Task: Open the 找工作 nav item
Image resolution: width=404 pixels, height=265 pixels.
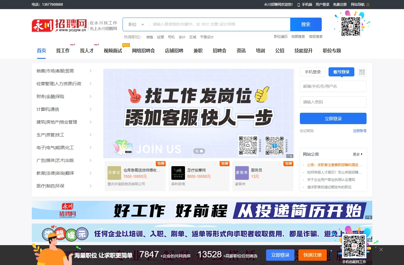Action: [x=63, y=51]
